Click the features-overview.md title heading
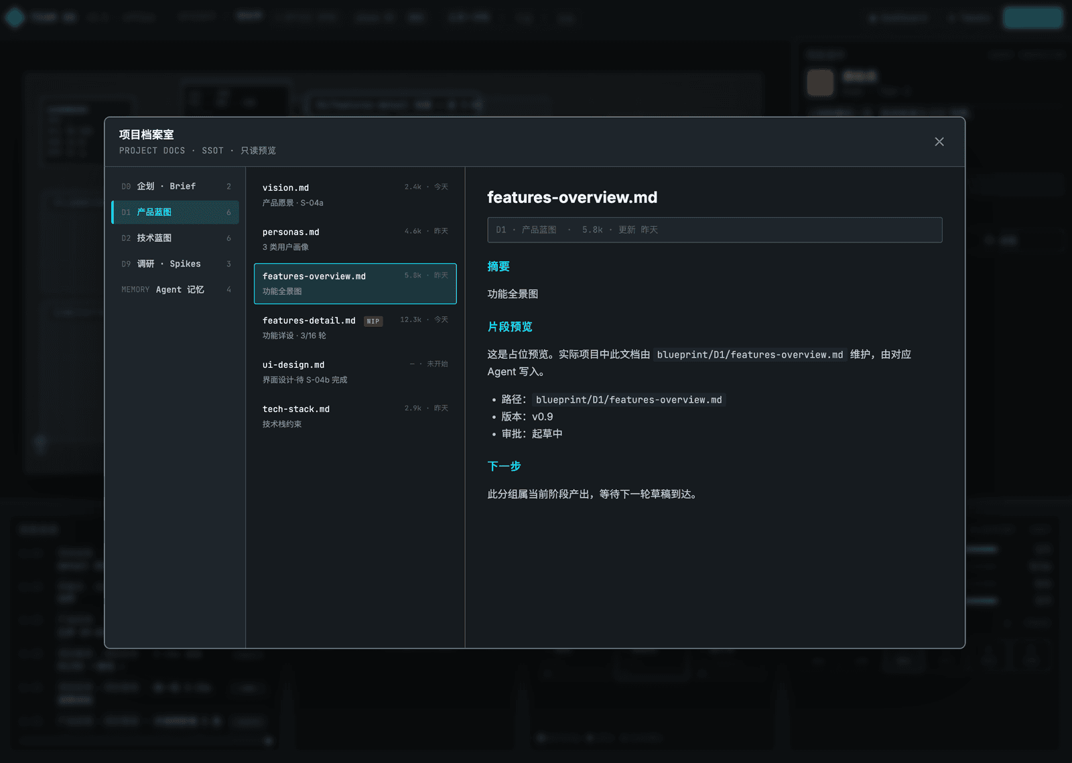Image resolution: width=1072 pixels, height=763 pixels. click(x=572, y=198)
